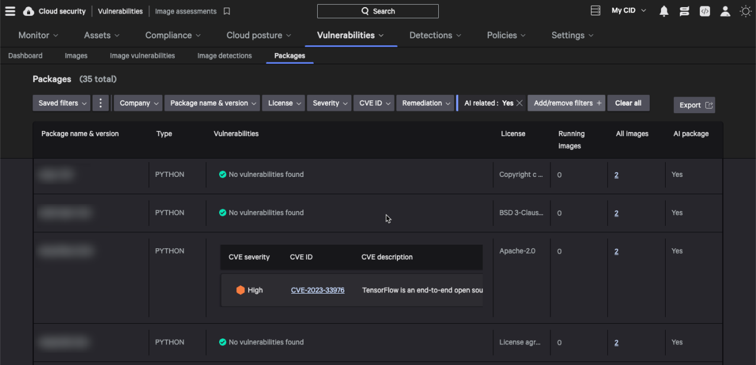Open the three-dot saved filters options
This screenshot has height=365, width=756.
[x=100, y=103]
